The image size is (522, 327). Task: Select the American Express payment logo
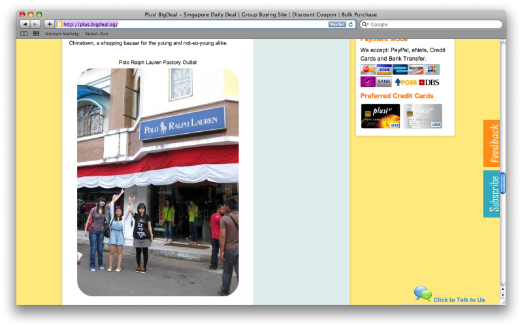tap(400, 70)
